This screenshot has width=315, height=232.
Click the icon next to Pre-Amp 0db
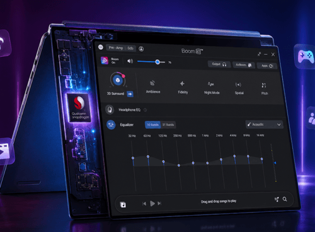[x=141, y=49]
